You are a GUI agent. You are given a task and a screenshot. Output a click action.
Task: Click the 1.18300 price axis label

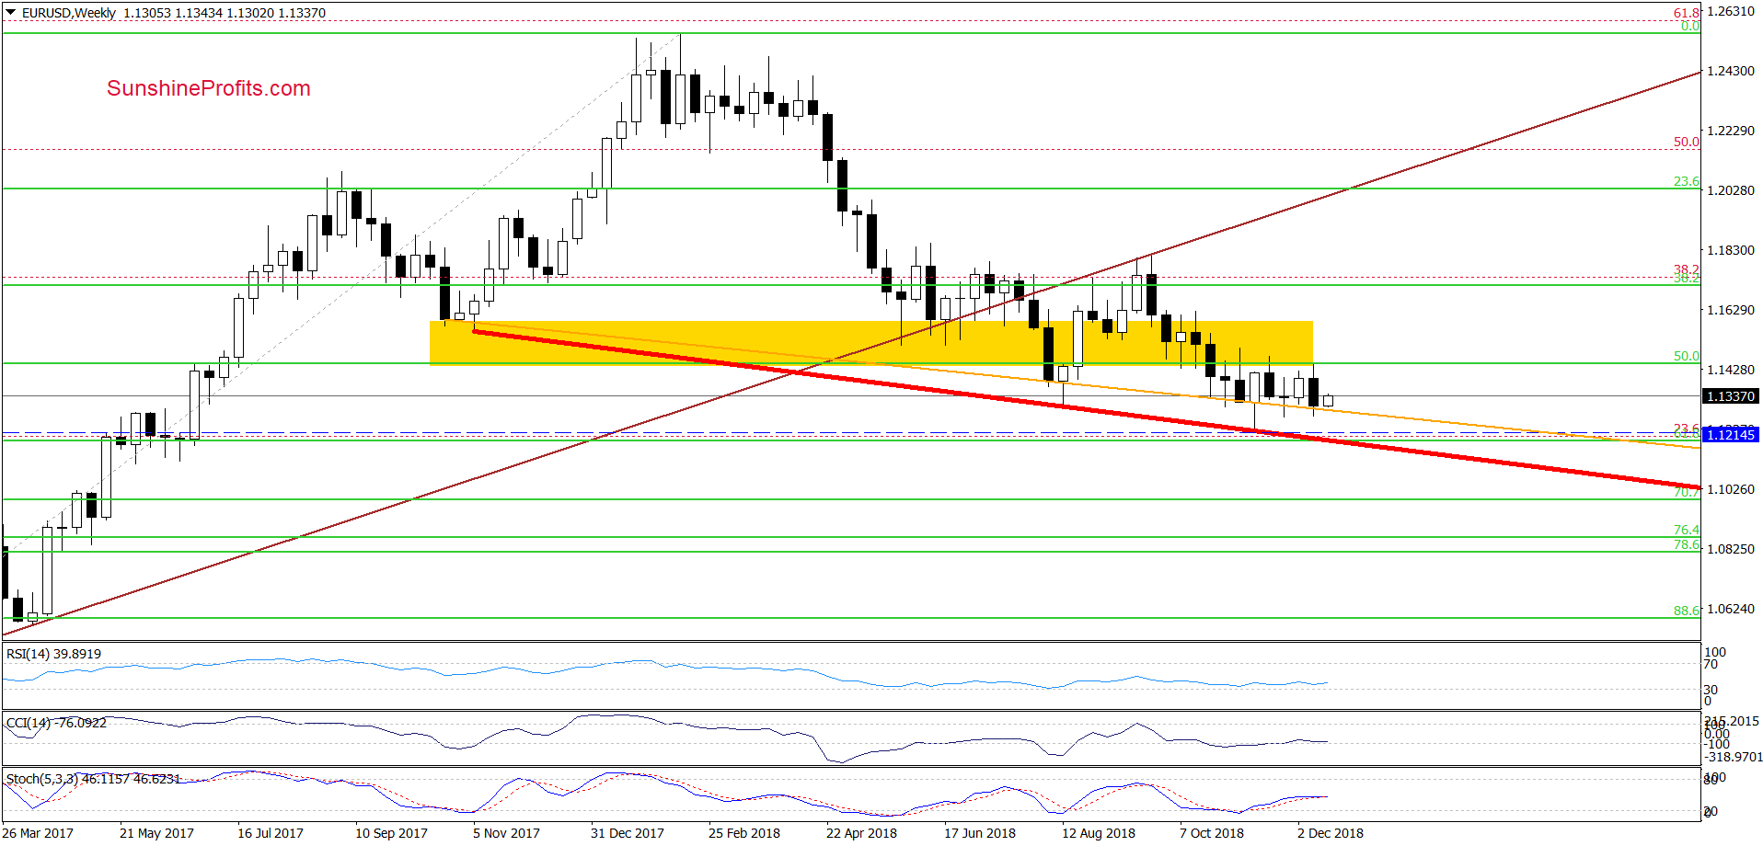[1730, 250]
